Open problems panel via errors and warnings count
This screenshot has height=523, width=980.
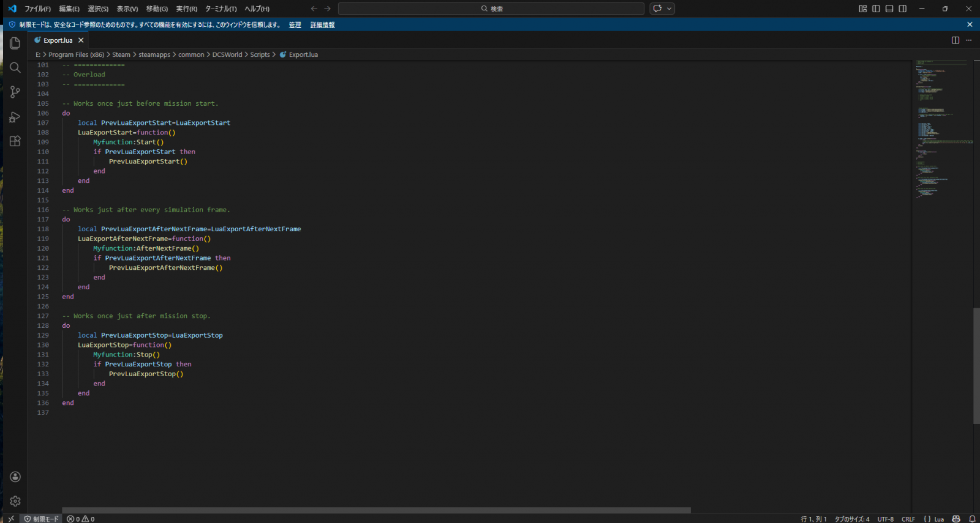click(81, 519)
